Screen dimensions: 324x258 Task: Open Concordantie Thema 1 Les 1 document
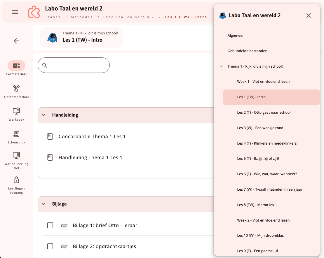pos(92,136)
